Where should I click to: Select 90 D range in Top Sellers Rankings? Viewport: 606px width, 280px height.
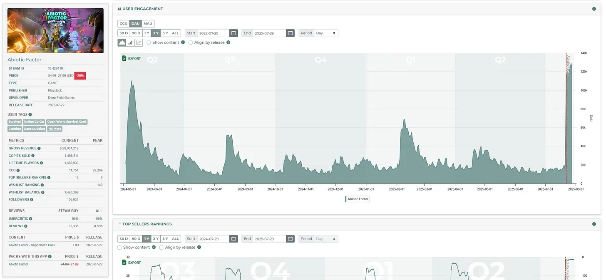(136, 239)
